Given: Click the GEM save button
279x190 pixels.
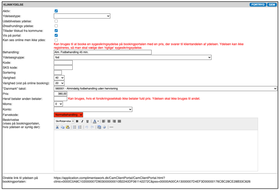Looking at the screenshot, I should (272, 5).
